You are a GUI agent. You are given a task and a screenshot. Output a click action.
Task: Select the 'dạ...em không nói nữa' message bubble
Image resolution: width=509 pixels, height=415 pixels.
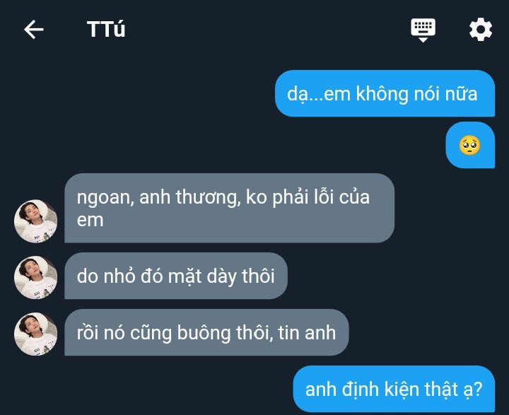coord(385,93)
